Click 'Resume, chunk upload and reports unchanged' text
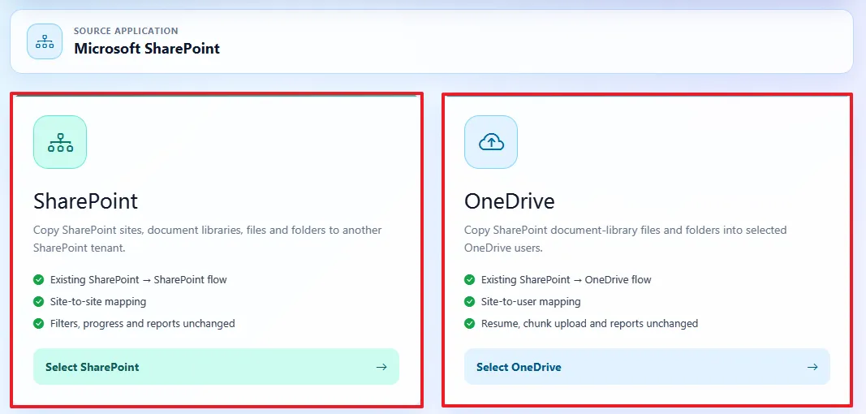 coord(589,323)
